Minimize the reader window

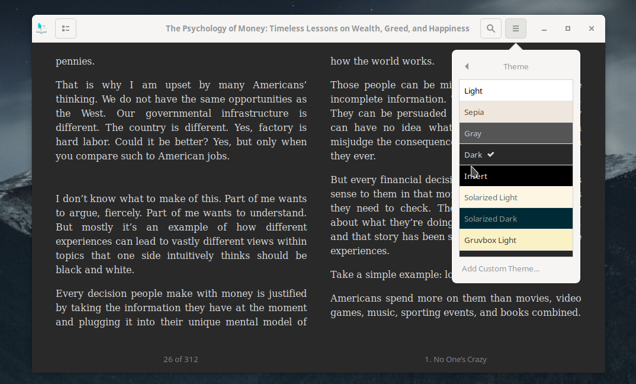[544, 28]
